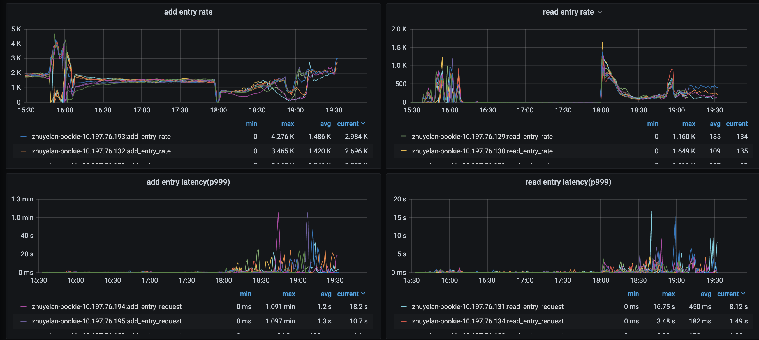
Task: Sort add entry rate legend by max
Action: (287, 124)
